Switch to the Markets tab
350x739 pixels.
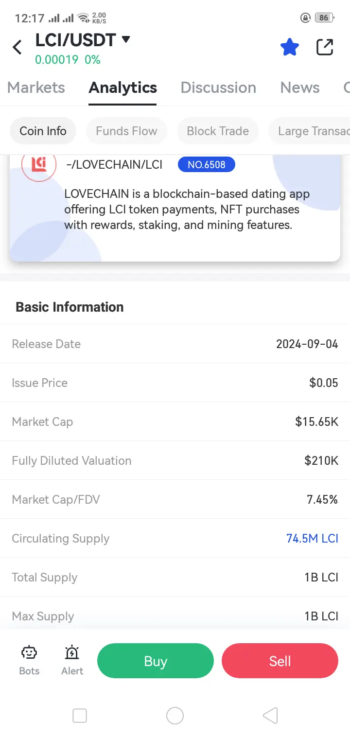[36, 88]
